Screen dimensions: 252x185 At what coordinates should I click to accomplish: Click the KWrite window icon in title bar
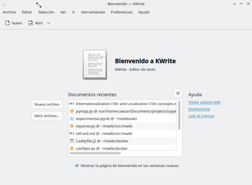tap(4, 4)
